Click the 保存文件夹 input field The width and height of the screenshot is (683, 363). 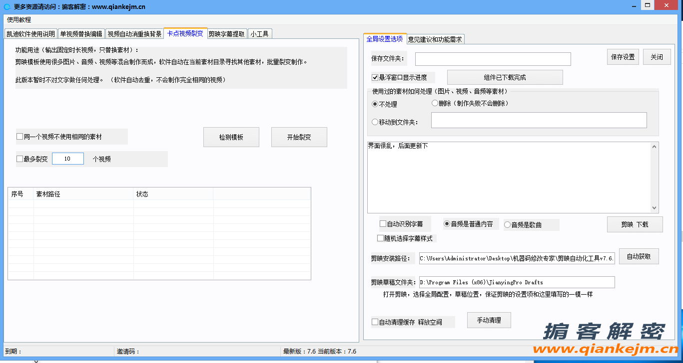point(493,59)
